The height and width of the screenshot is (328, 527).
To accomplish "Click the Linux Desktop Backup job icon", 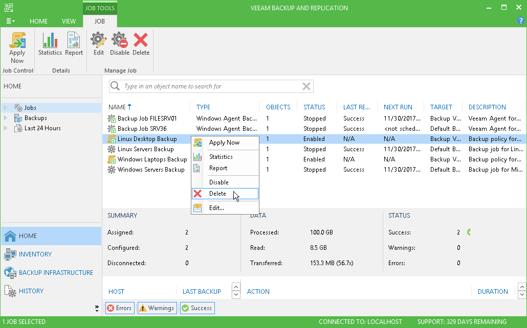I will click(x=112, y=139).
